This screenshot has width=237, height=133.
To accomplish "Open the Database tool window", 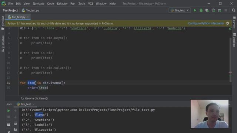I will click(x=234, y=40).
